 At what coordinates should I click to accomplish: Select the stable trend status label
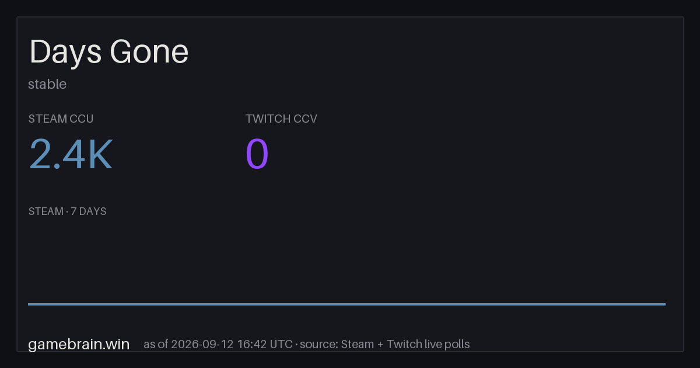coord(47,84)
